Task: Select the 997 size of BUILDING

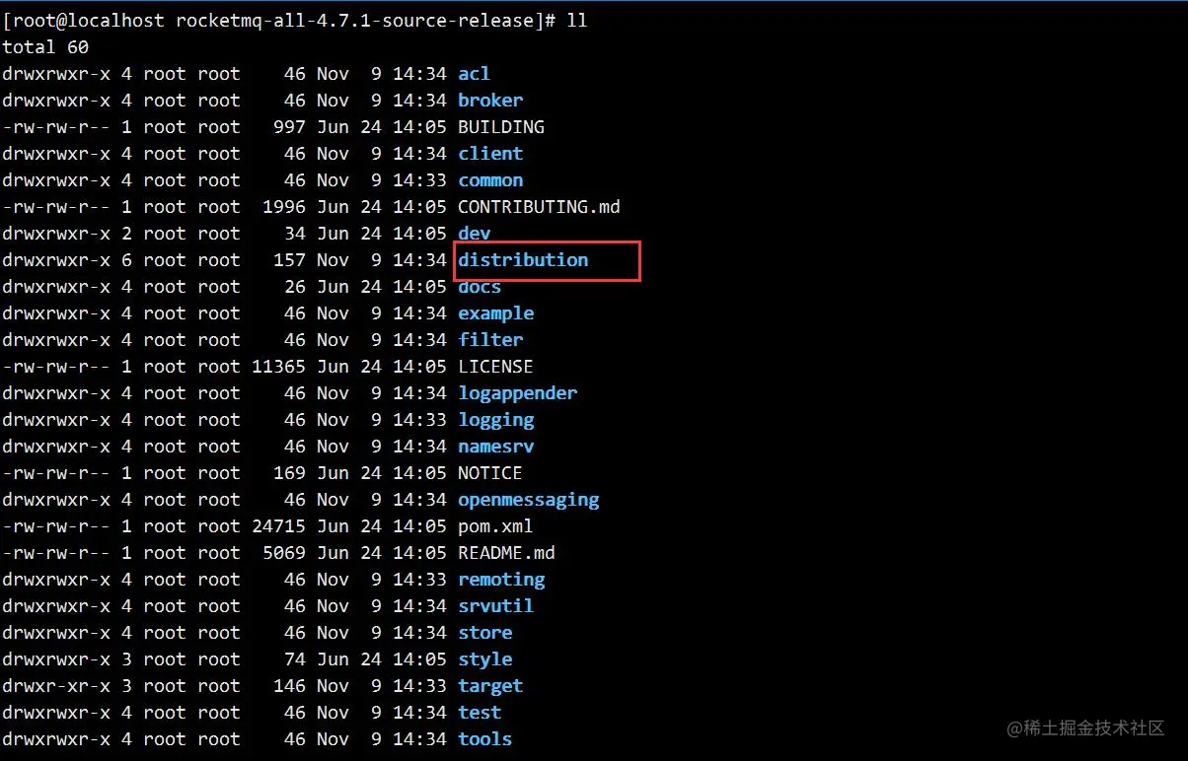Action: [289, 127]
